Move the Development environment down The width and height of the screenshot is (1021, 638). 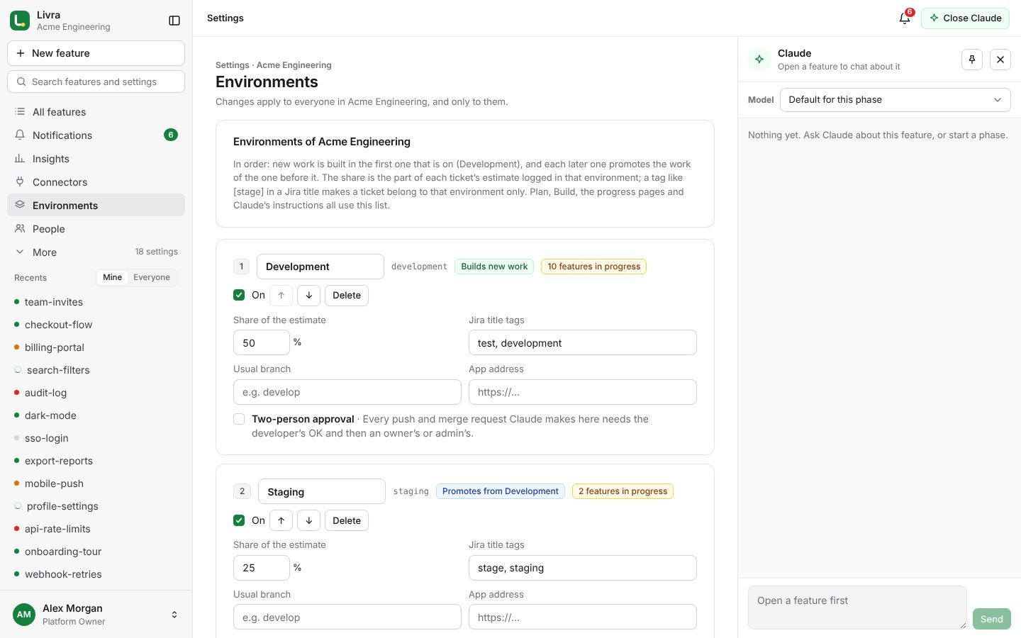[308, 295]
